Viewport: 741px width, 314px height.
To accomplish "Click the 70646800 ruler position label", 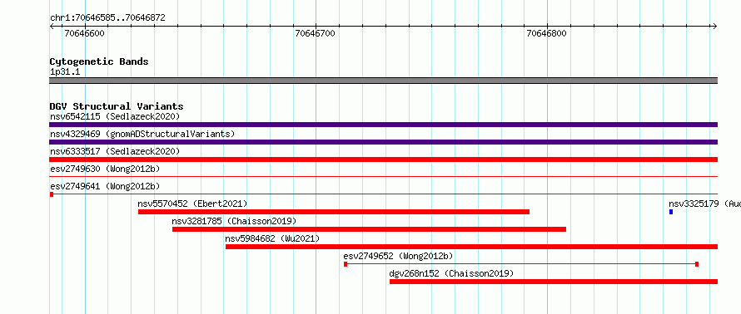I will (x=546, y=33).
